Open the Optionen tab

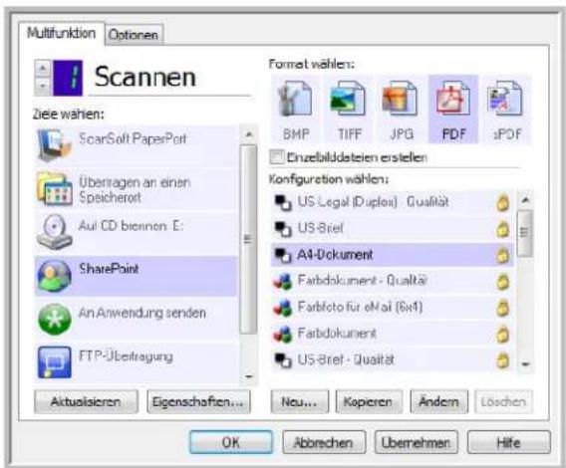click(x=134, y=35)
